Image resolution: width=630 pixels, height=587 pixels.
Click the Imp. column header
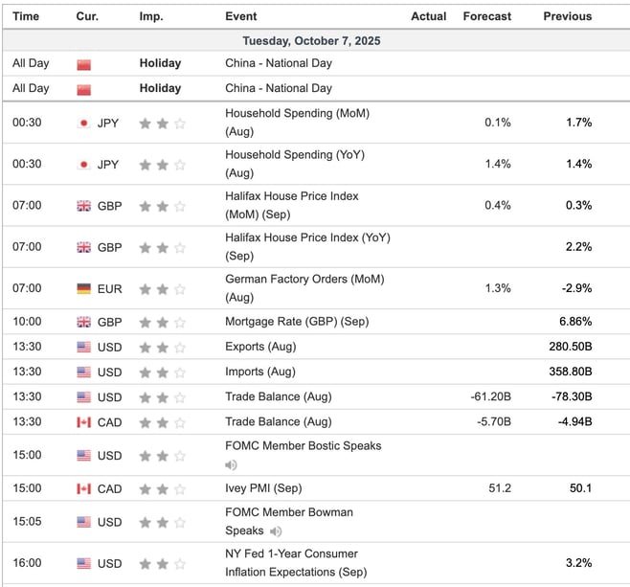tap(151, 16)
